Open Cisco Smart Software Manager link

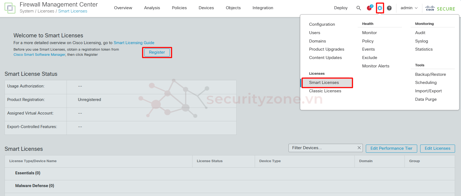pyautogui.click(x=39, y=55)
